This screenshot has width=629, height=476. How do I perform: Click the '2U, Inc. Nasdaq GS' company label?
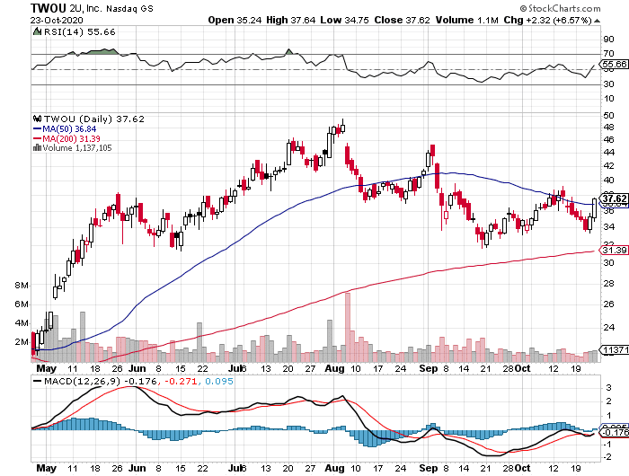pyautogui.click(x=111, y=8)
